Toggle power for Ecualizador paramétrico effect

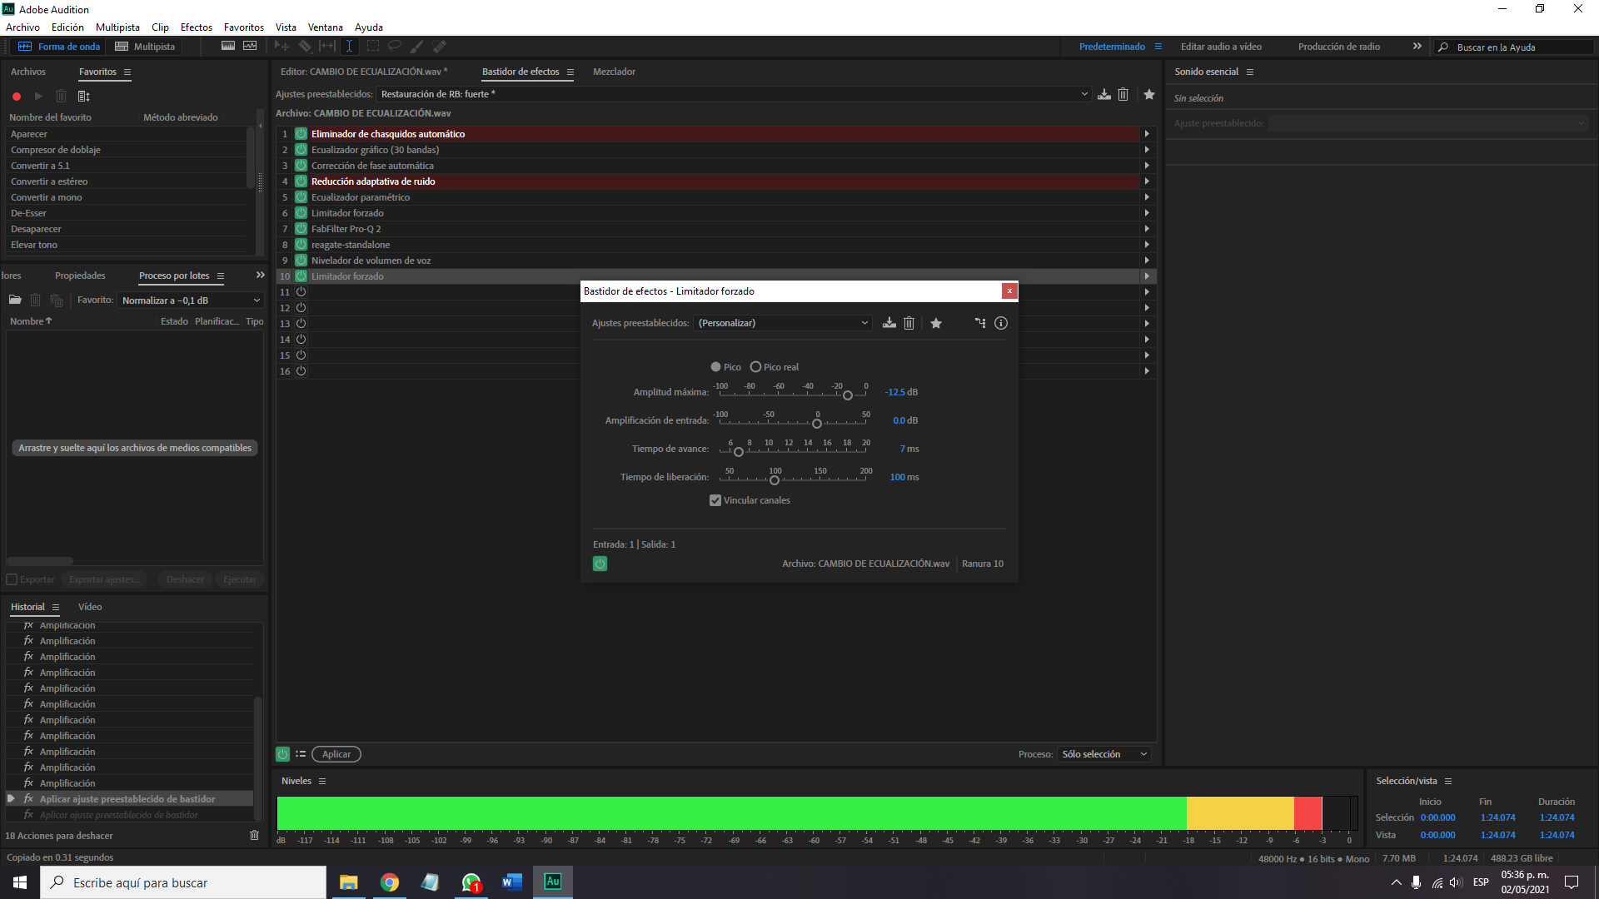tap(301, 197)
